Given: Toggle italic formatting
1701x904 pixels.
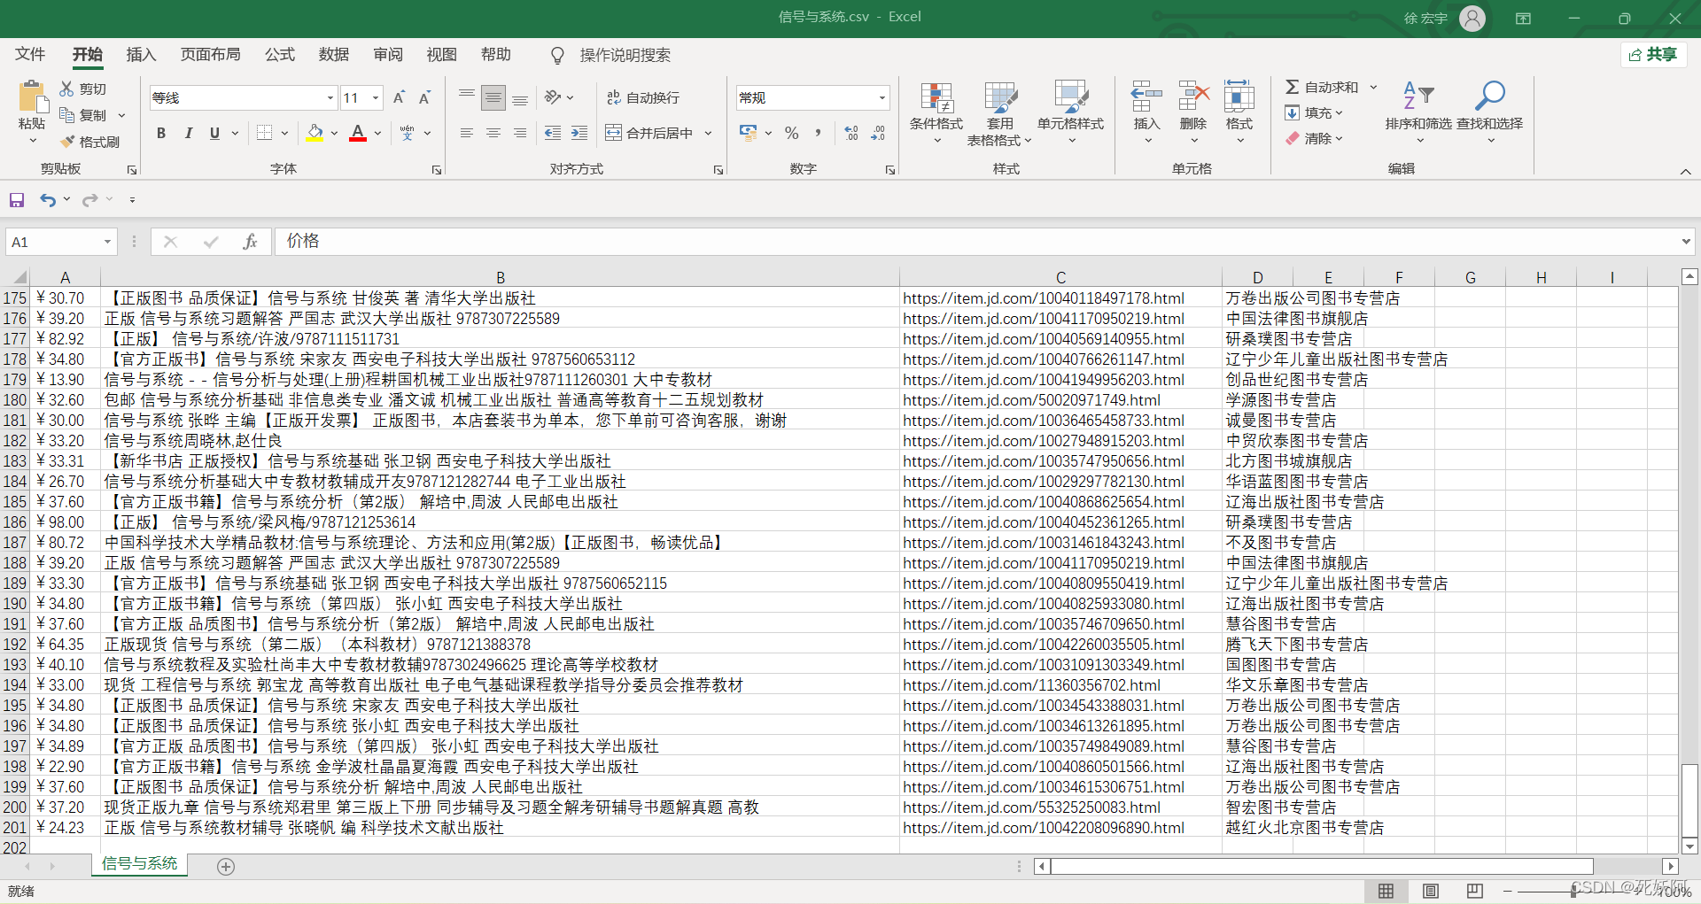Looking at the screenshot, I should pos(188,133).
